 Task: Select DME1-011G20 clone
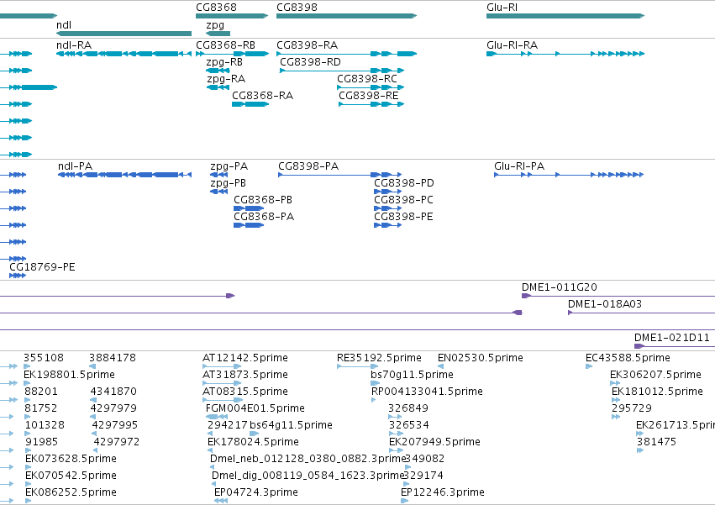point(618,296)
